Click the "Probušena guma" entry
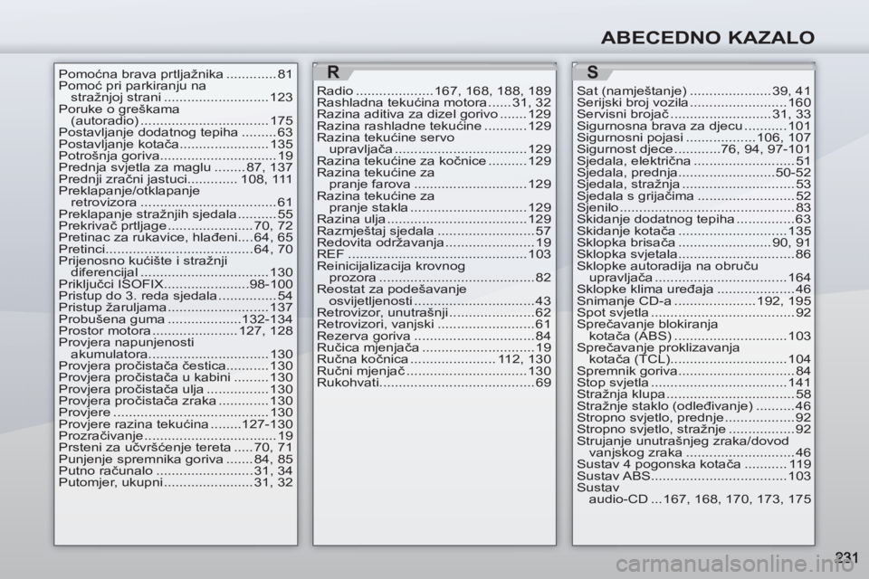The width and height of the screenshot is (869, 579). [176, 319]
